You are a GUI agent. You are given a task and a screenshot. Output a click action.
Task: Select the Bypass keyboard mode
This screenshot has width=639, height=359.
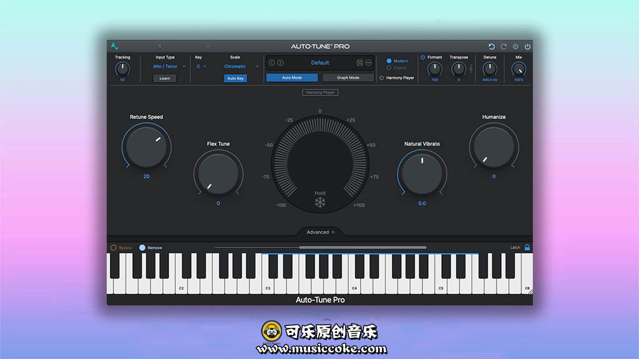[x=114, y=247]
